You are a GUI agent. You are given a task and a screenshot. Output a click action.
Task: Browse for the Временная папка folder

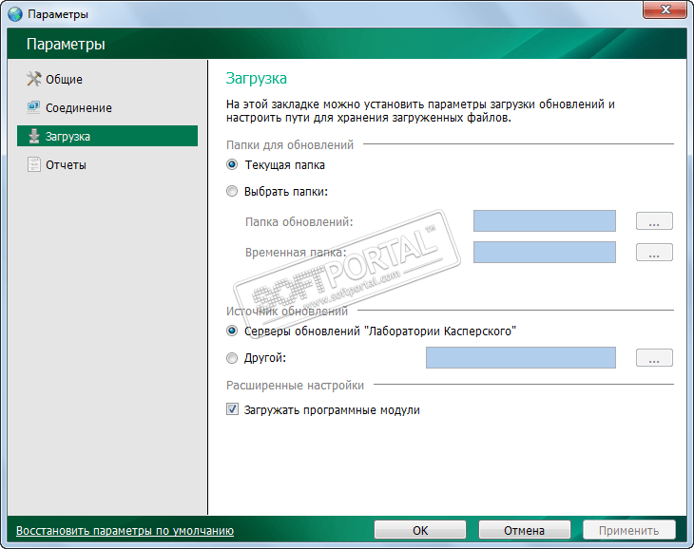coord(654,252)
